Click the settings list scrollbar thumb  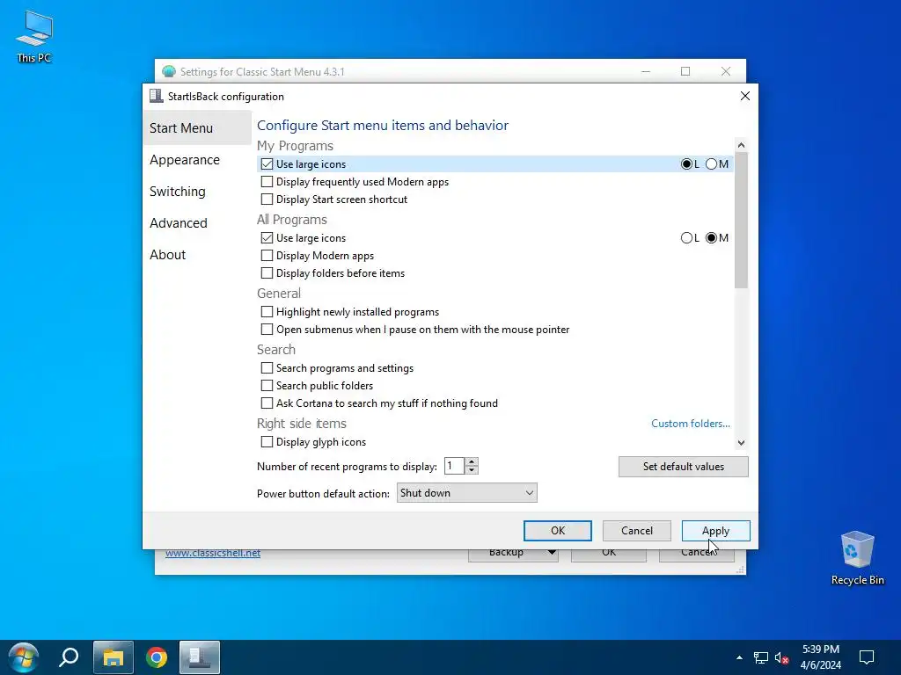[741, 220]
